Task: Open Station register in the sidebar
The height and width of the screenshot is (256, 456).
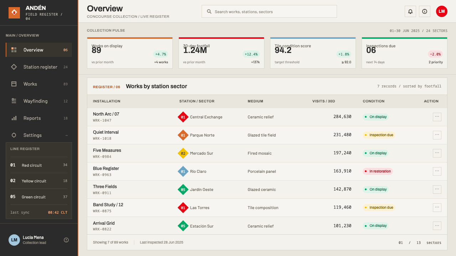Action: 39,67
